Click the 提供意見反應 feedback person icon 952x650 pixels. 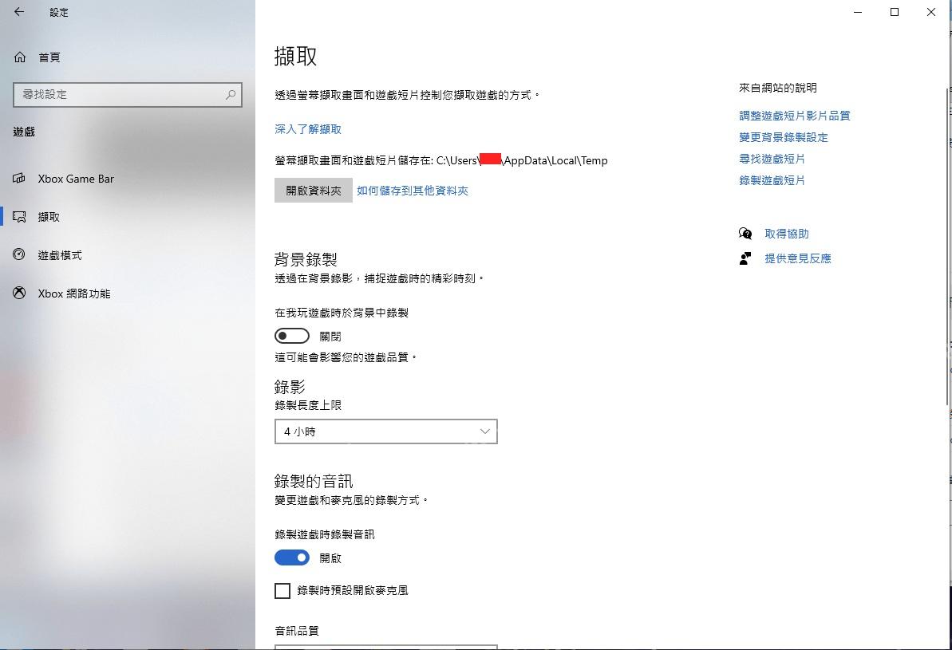click(745, 258)
